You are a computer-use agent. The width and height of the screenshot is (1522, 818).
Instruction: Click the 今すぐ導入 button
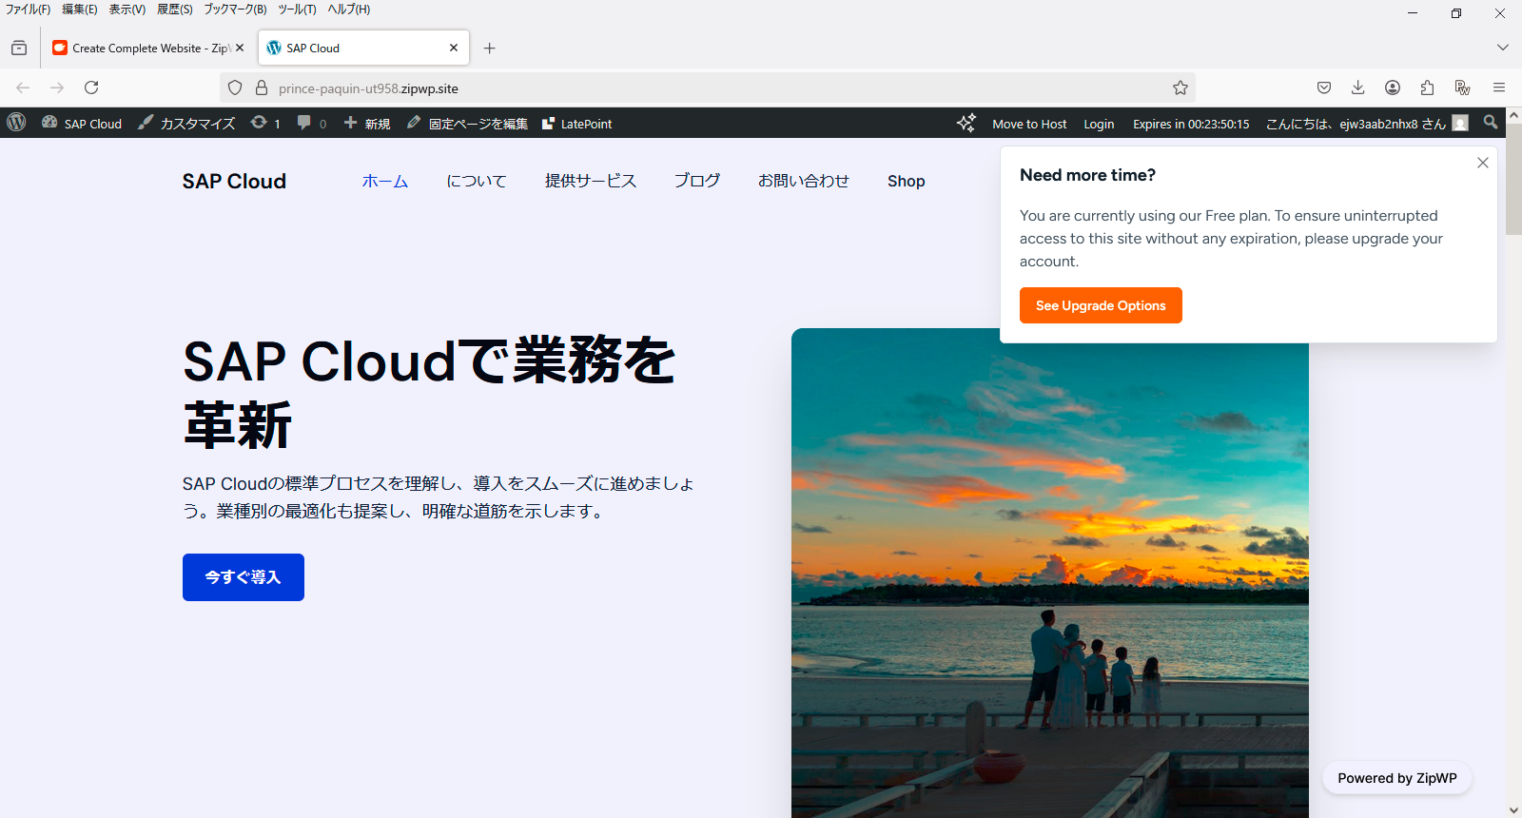244,577
